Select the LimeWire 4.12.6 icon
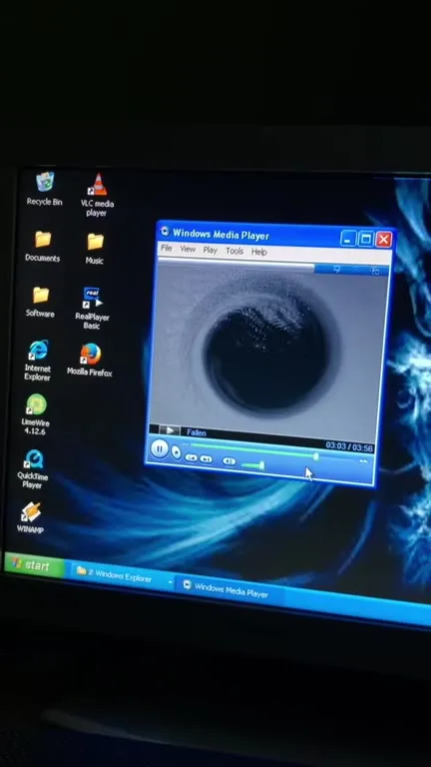Screen dimensions: 431x767 [x=36, y=414]
